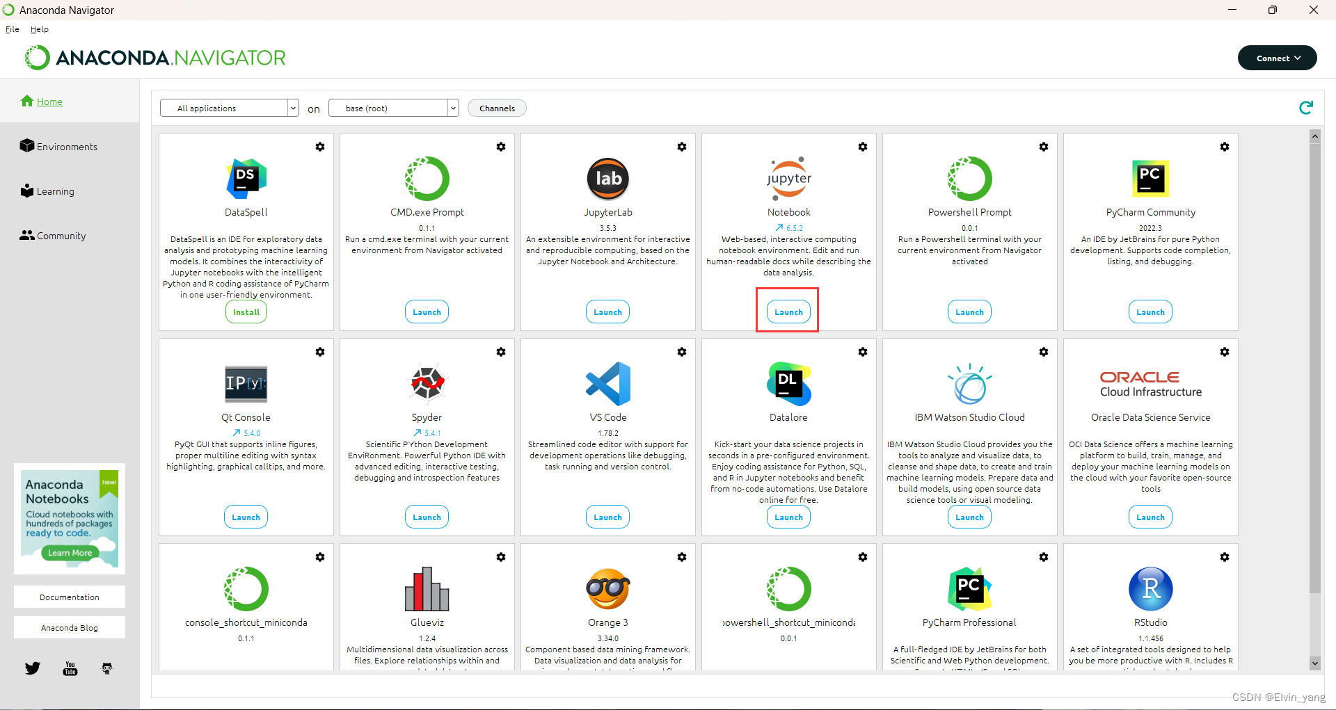Launch Jupyter Notebook
The image size is (1336, 710).
click(x=789, y=312)
